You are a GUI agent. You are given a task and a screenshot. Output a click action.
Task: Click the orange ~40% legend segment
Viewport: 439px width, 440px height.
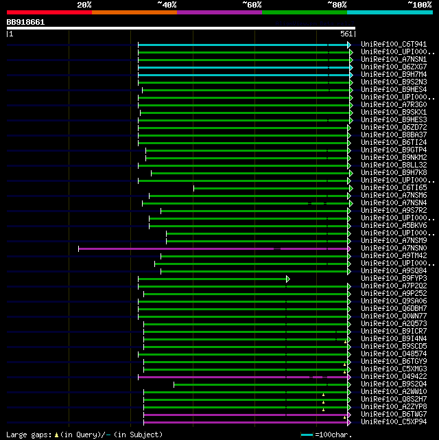pyautogui.click(x=134, y=12)
